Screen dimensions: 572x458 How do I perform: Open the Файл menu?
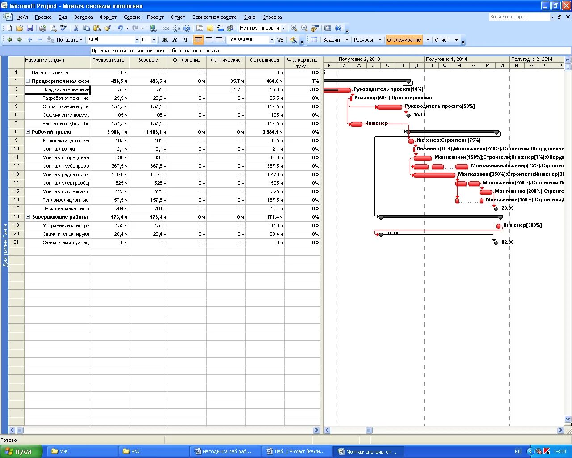point(22,17)
